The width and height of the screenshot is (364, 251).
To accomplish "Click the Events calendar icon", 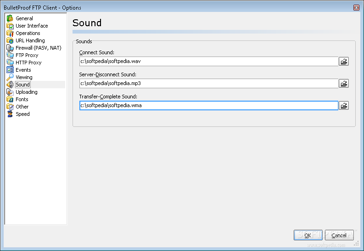I will 10,70.
